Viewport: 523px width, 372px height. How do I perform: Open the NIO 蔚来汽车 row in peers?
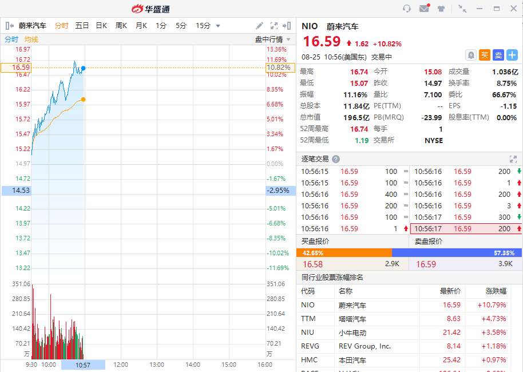[x=403, y=305]
